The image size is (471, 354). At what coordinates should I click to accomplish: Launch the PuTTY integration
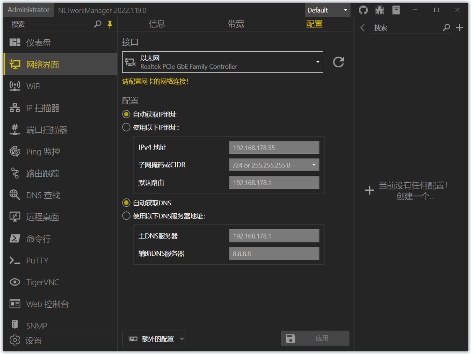37,260
